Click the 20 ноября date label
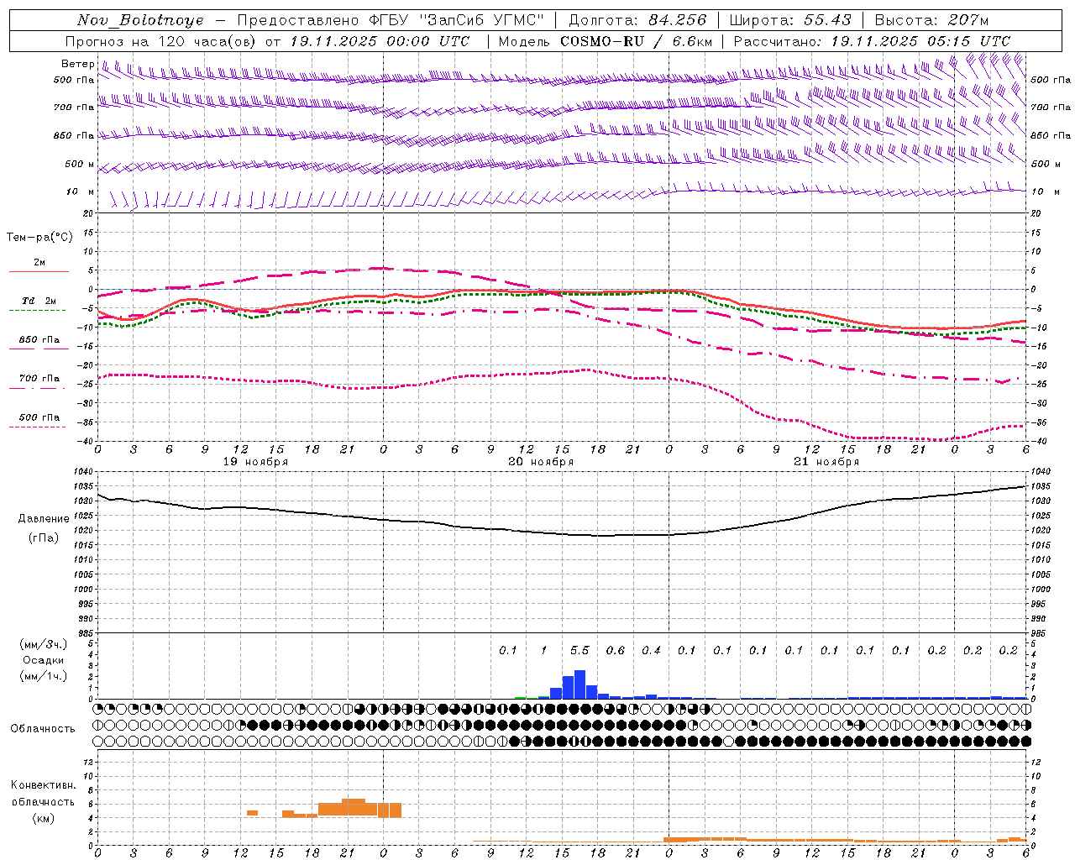Screen dimensions: 1075x860 click(x=541, y=462)
